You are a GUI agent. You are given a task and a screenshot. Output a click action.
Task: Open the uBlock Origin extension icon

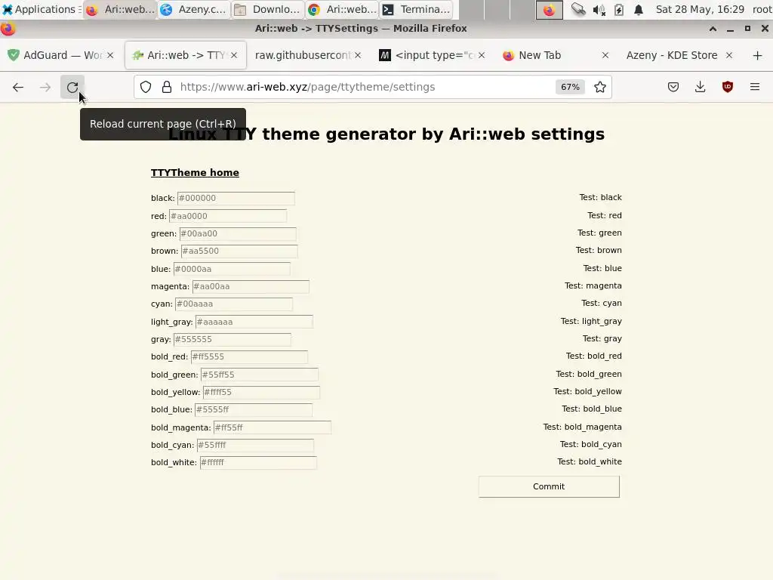[x=728, y=88]
